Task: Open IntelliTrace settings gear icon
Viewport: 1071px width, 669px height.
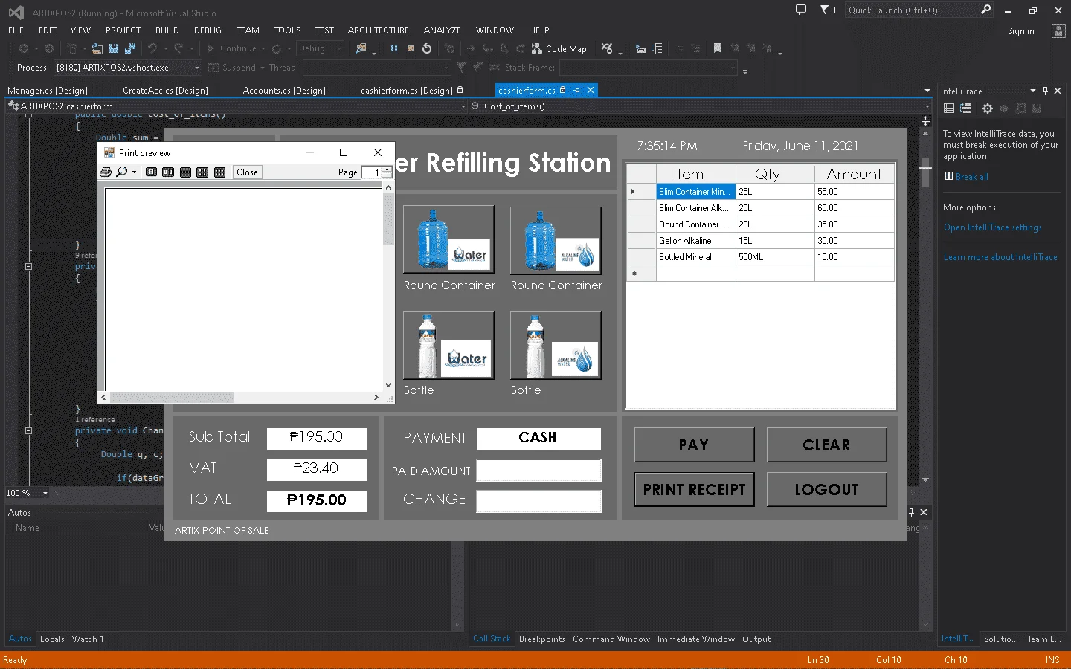Action: pyautogui.click(x=987, y=109)
